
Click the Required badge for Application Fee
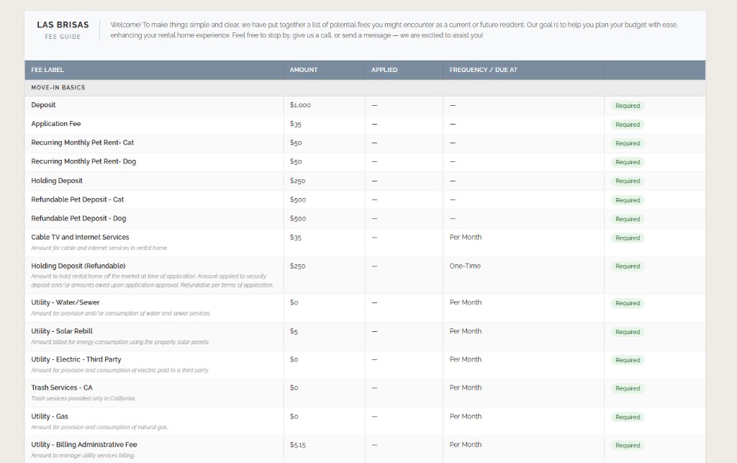point(627,125)
